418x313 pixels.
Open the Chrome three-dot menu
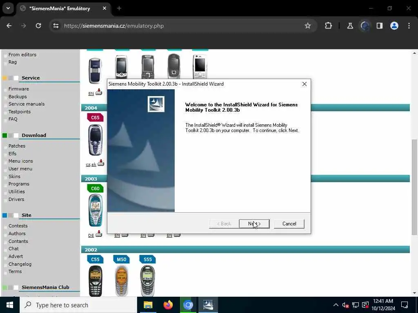coord(409,26)
